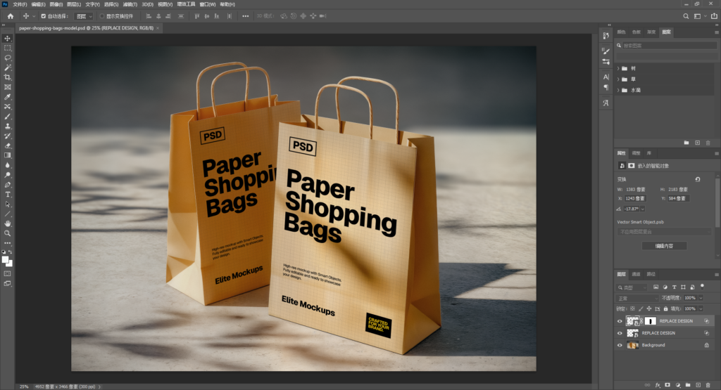Select the Pen tool

[x=7, y=184]
